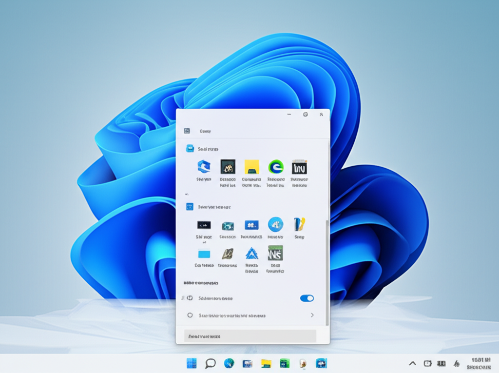This screenshot has height=373, width=499.
Task: Click the bold heading above the toggle row
Action: 201,283
